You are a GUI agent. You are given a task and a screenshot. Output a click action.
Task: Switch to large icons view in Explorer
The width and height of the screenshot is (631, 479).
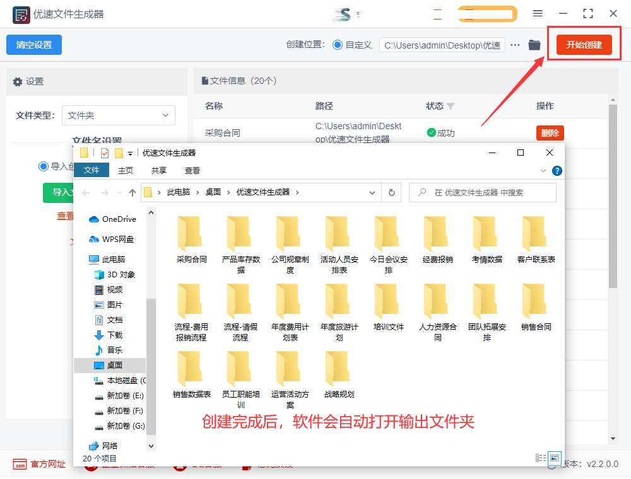click(555, 458)
